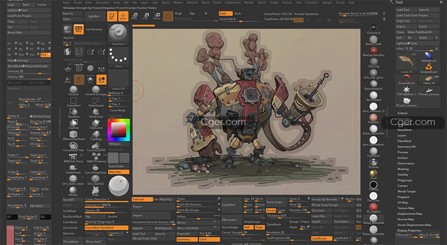The width and height of the screenshot is (447, 245).
Task: Select the CurveMultiTube brush
Action: coord(74,146)
